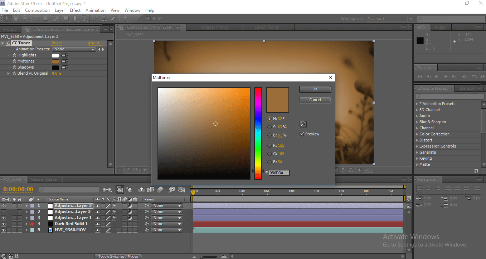The width and height of the screenshot is (486, 259).
Task: Open the Composition menu
Action: pos(37,10)
